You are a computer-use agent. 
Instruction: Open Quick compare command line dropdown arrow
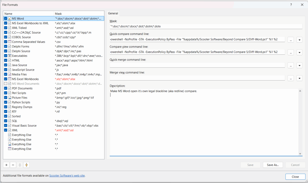click(x=299, y=40)
